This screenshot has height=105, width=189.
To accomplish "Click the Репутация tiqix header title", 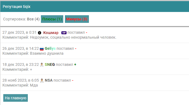I will (17, 7).
